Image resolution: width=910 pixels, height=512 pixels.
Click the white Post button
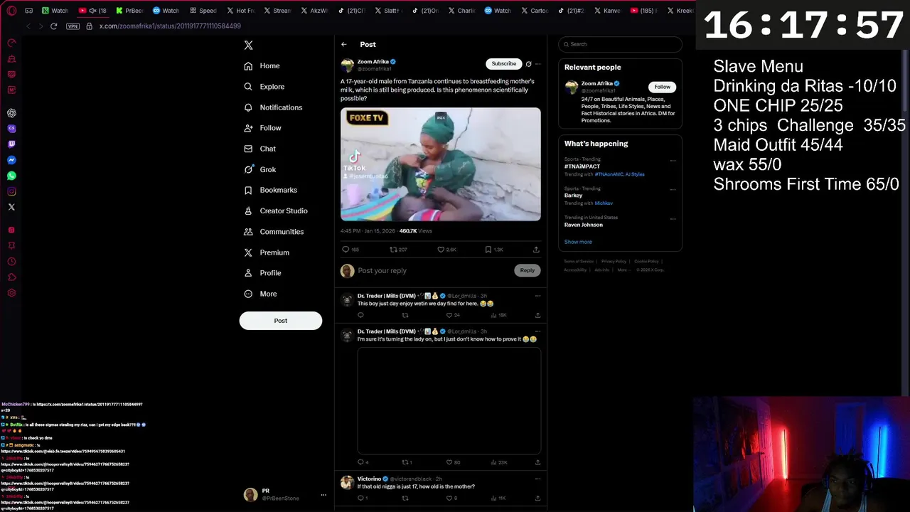281,321
